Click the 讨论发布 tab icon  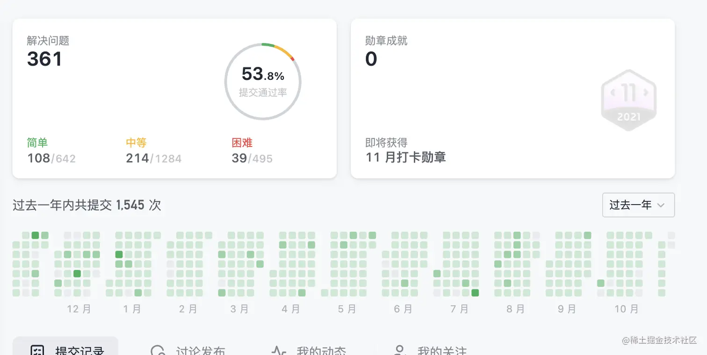coord(158,351)
